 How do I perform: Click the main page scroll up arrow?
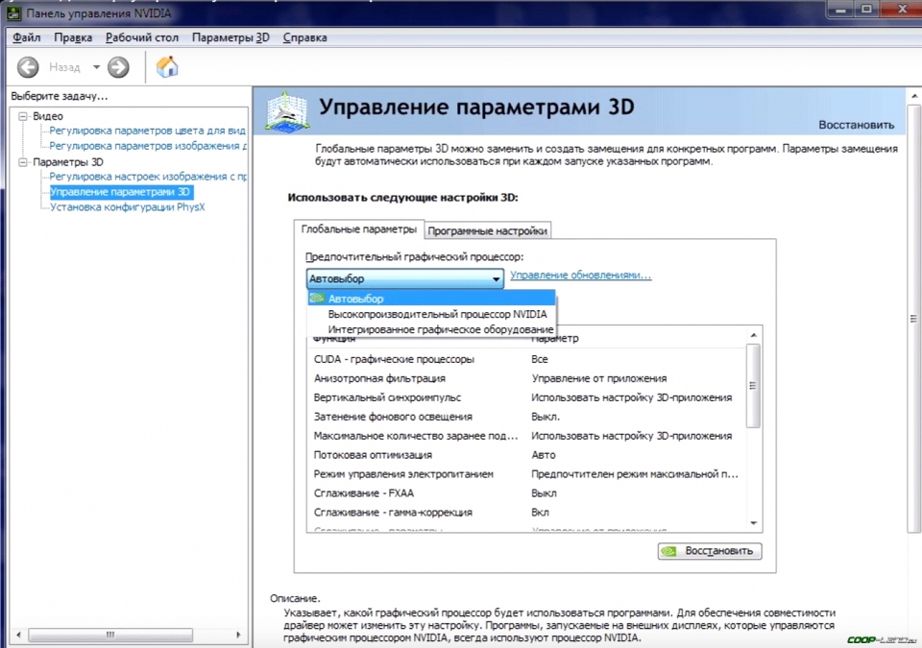913,96
